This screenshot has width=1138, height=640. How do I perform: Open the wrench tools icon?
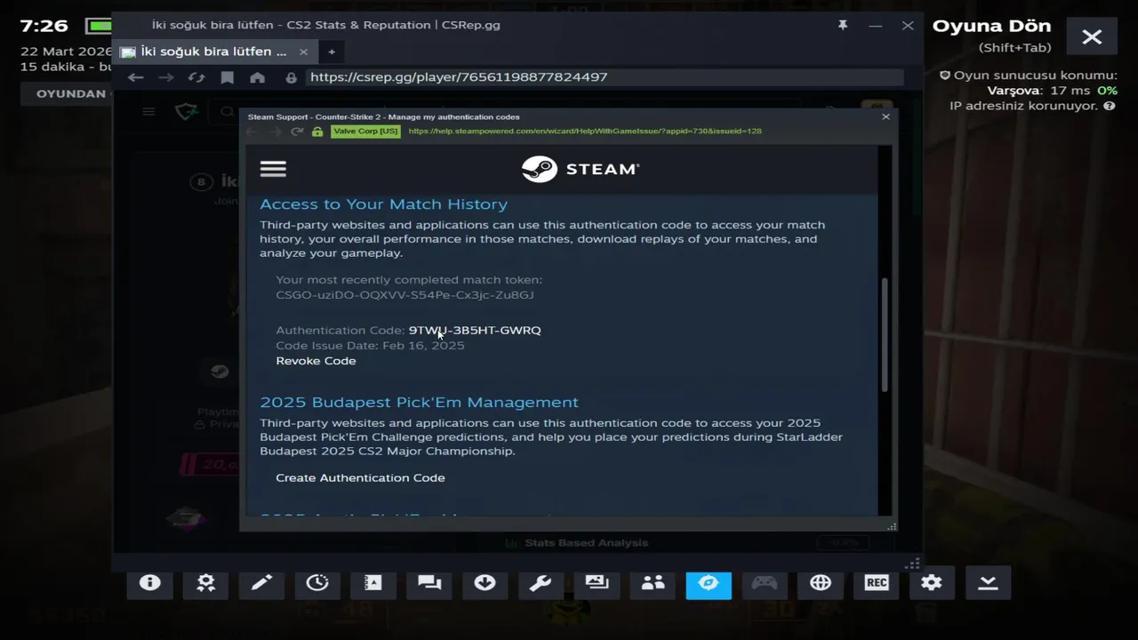coord(541,583)
